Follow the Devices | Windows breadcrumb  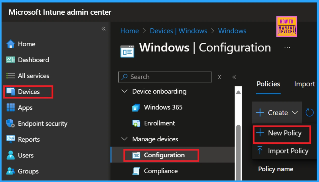[178, 31]
